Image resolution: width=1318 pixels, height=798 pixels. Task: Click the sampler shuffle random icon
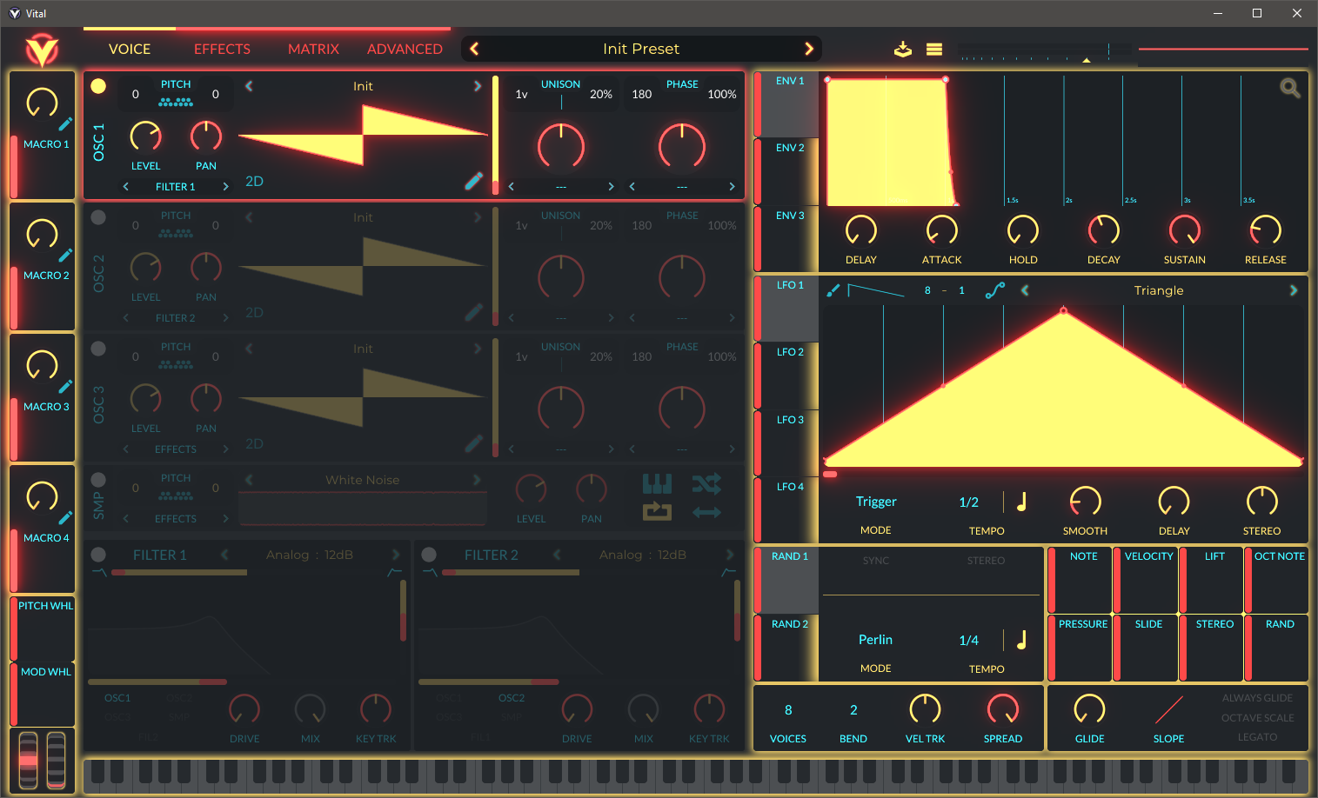[x=706, y=483]
